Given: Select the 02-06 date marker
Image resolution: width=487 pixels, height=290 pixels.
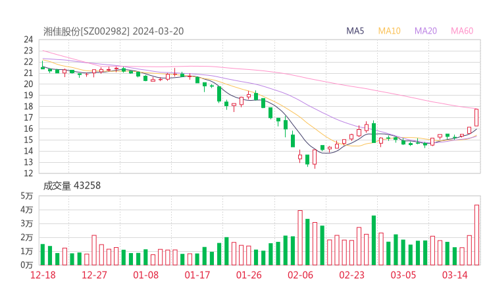Looking at the screenshot, I should pyautogui.click(x=300, y=275).
